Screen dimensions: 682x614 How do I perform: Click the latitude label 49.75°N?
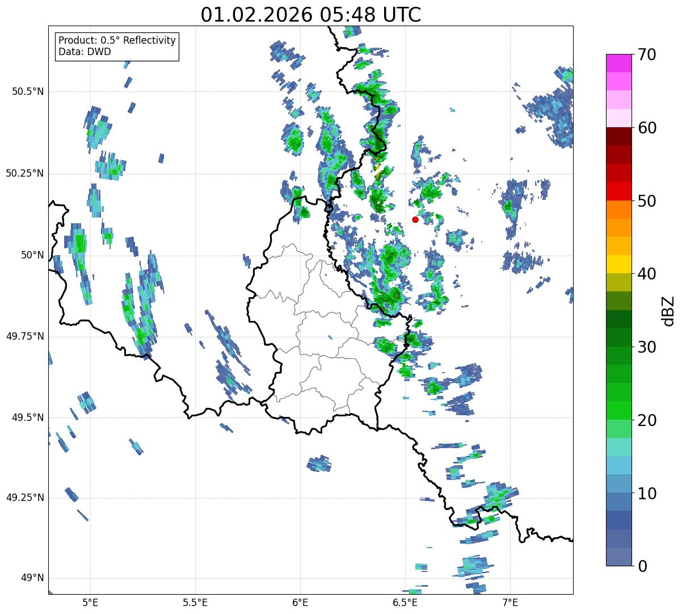click(x=24, y=336)
